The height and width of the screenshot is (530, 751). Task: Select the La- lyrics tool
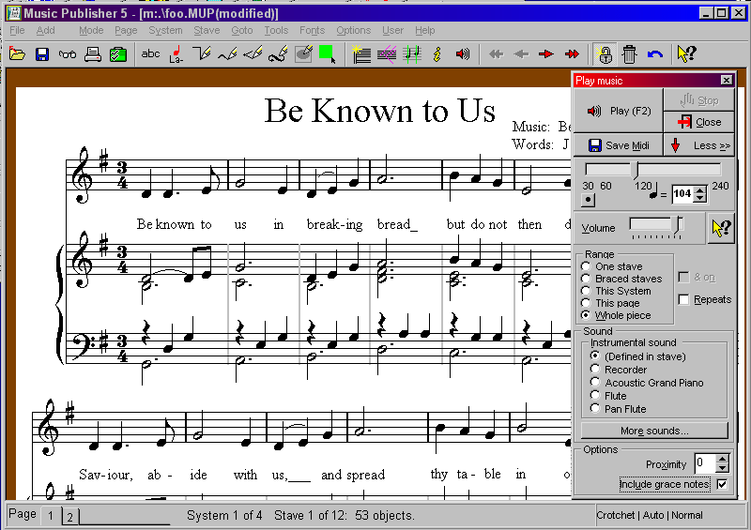tap(176, 54)
